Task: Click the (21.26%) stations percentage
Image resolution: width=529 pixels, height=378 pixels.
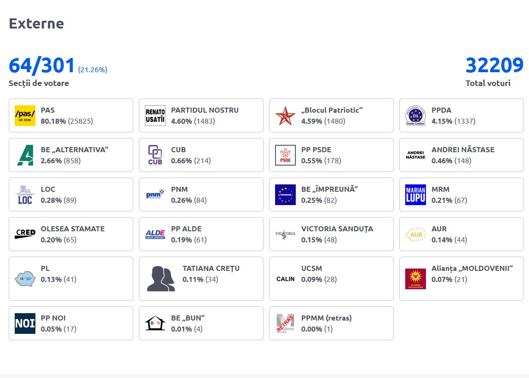Action: 93,69
